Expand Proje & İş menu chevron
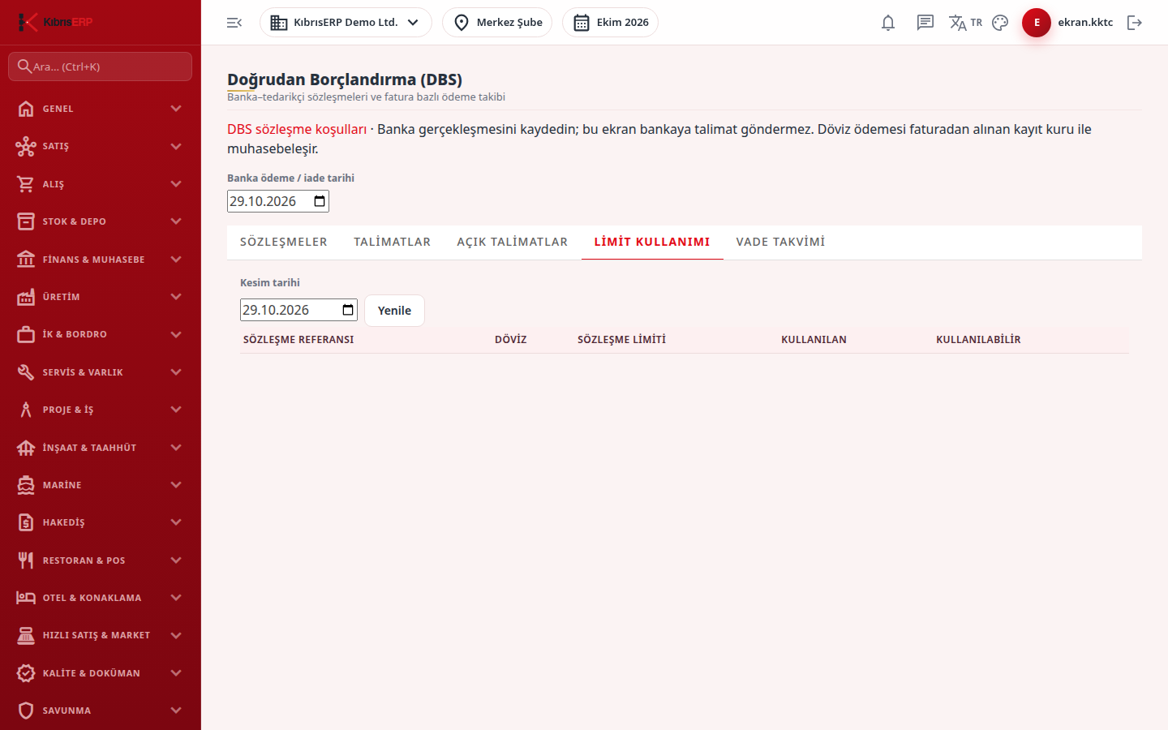The image size is (1168, 730). point(176,410)
